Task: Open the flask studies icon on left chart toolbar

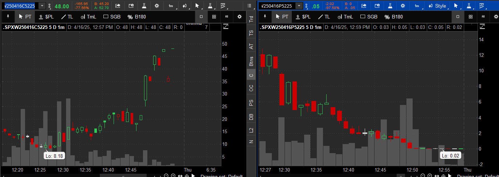Action: point(144,6)
